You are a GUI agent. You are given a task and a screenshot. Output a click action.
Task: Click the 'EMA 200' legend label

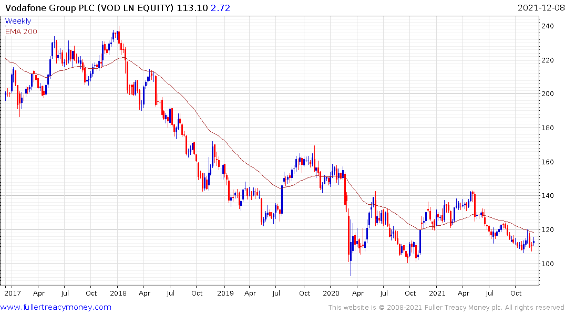(x=21, y=31)
